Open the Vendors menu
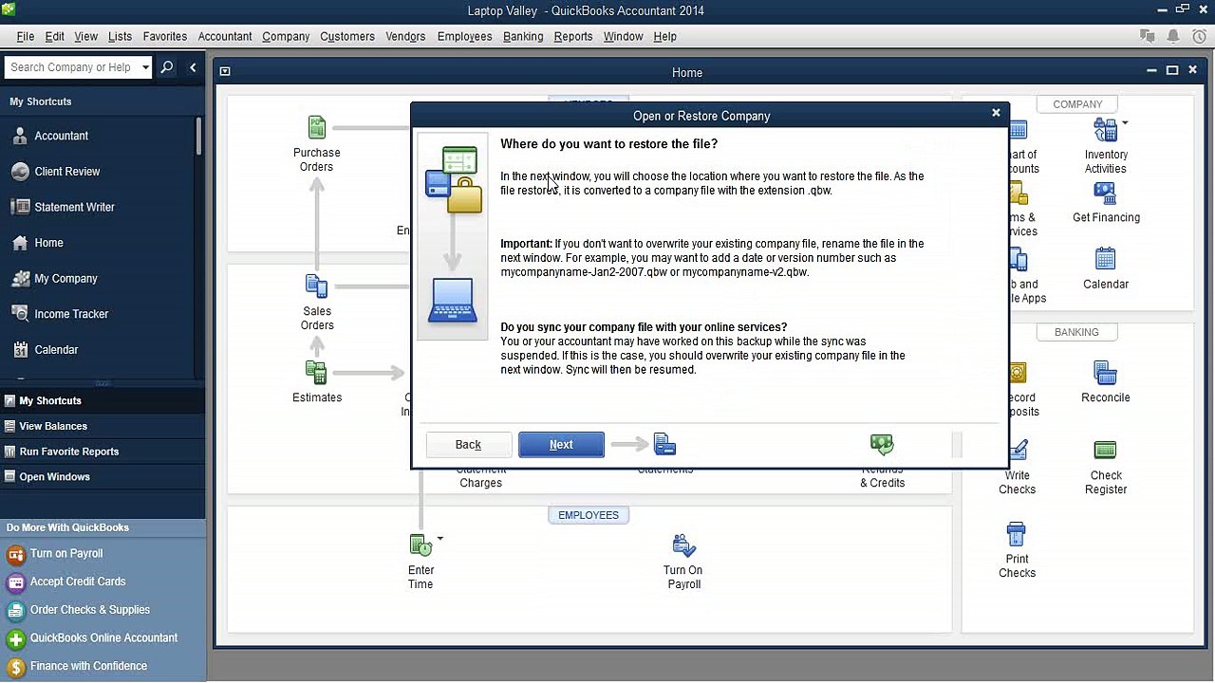 click(x=405, y=36)
